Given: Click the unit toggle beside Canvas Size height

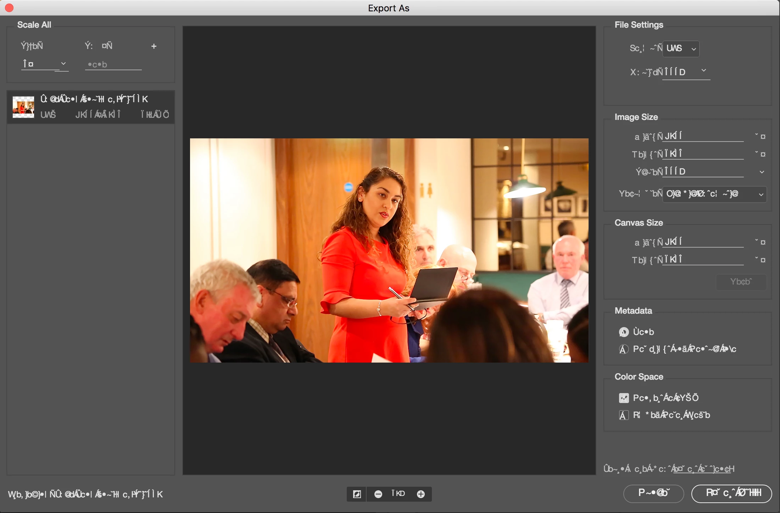Looking at the screenshot, I should pyautogui.click(x=760, y=260).
